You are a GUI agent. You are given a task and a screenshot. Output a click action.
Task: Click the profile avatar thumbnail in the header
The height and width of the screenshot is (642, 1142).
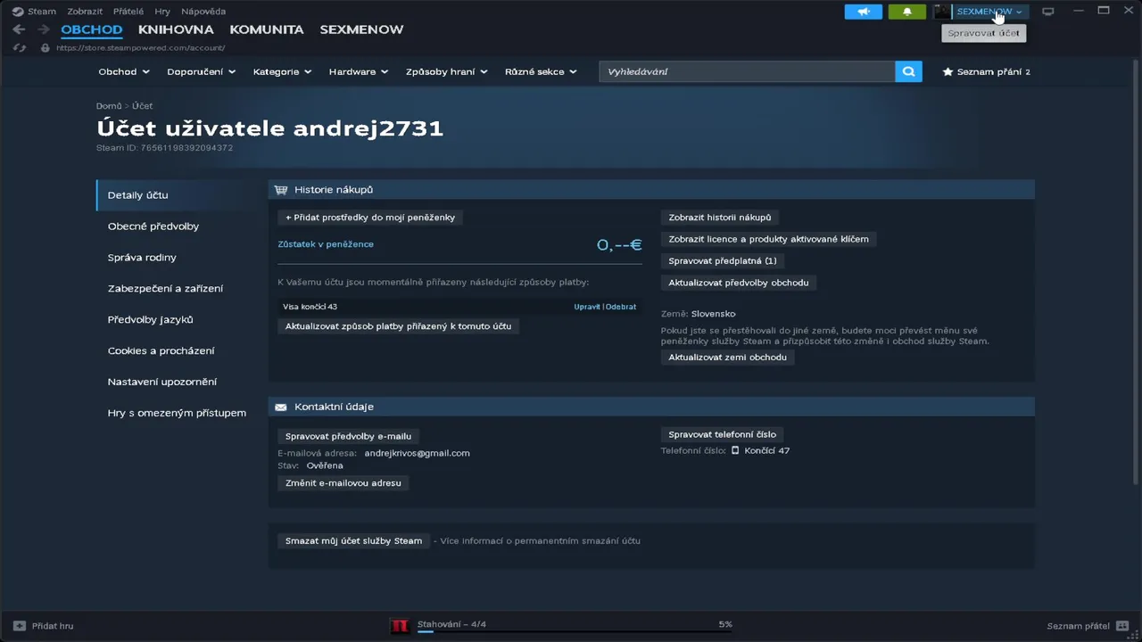pos(942,12)
